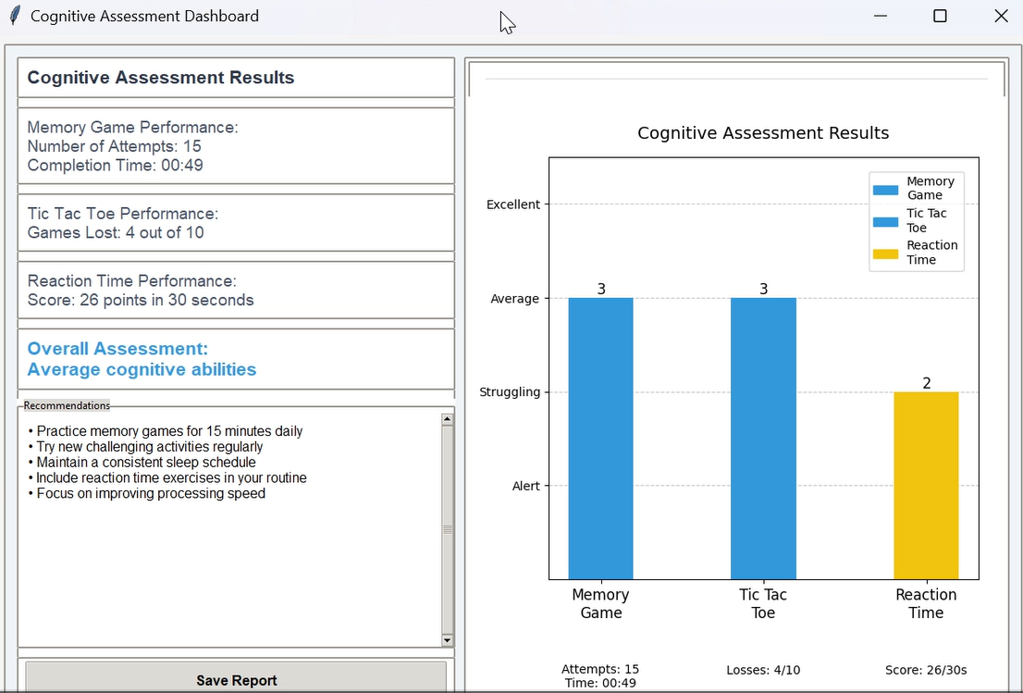Click the 'Average' y-axis label
This screenshot has width=1023, height=693.
(x=515, y=298)
